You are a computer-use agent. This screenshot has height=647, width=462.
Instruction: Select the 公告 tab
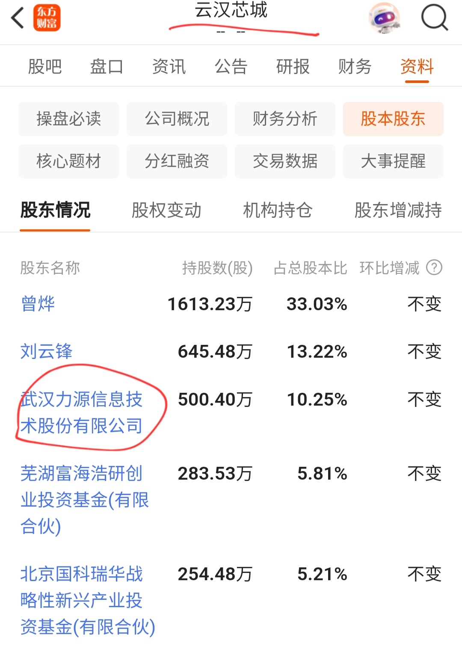pos(231,67)
